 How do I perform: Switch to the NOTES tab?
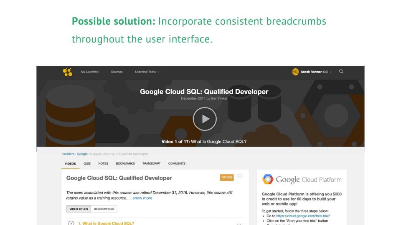(x=103, y=163)
